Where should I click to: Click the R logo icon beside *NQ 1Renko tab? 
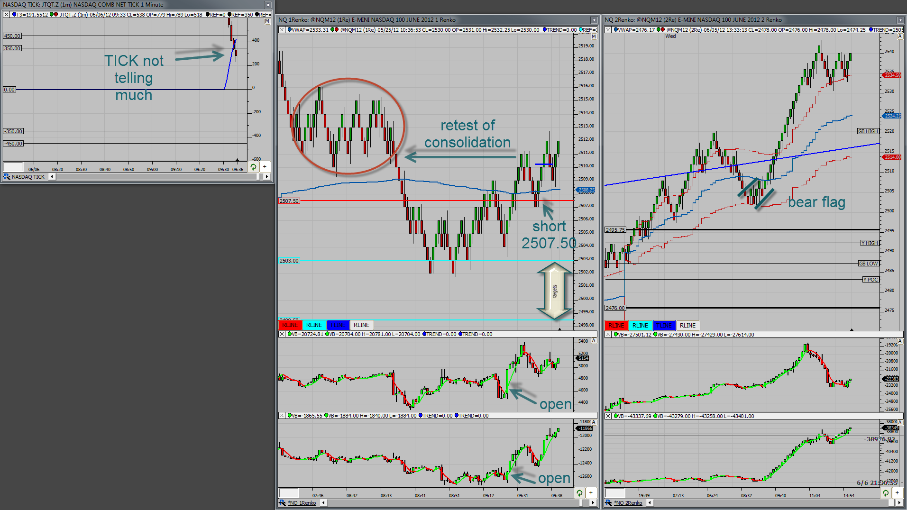(283, 503)
